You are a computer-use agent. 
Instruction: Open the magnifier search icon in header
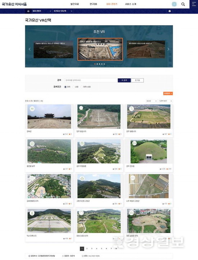click(183, 4)
